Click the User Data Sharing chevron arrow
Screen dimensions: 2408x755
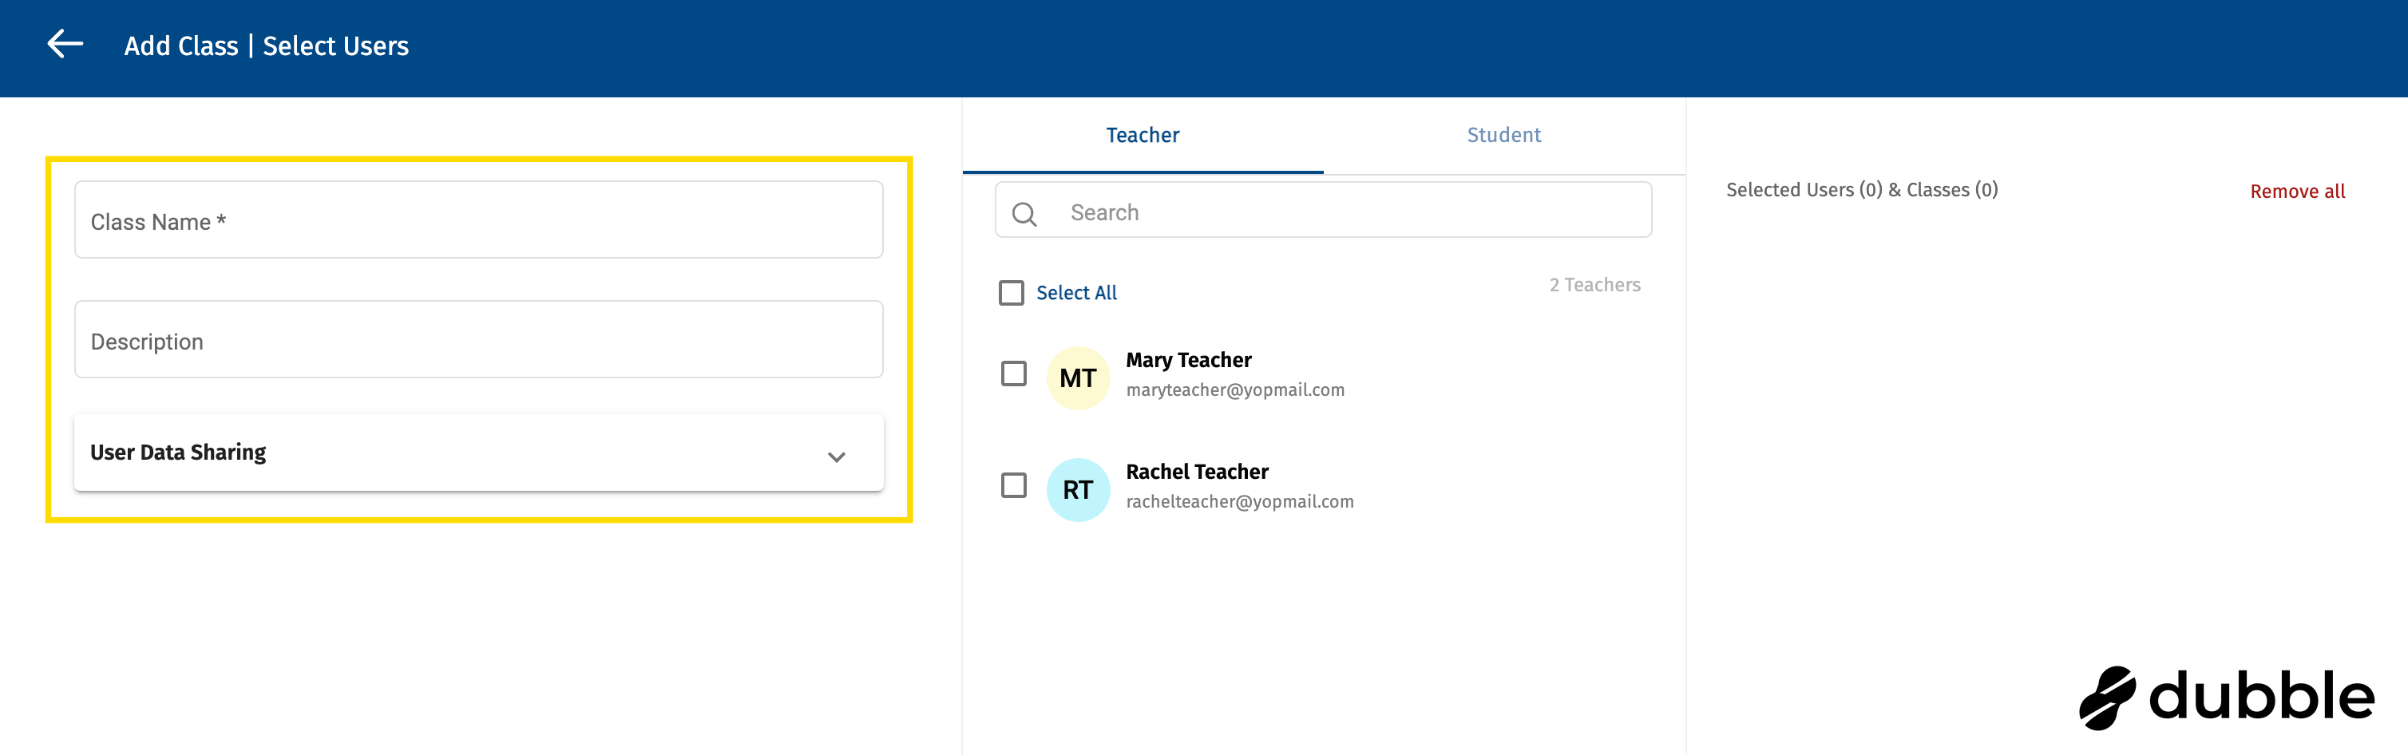point(837,457)
